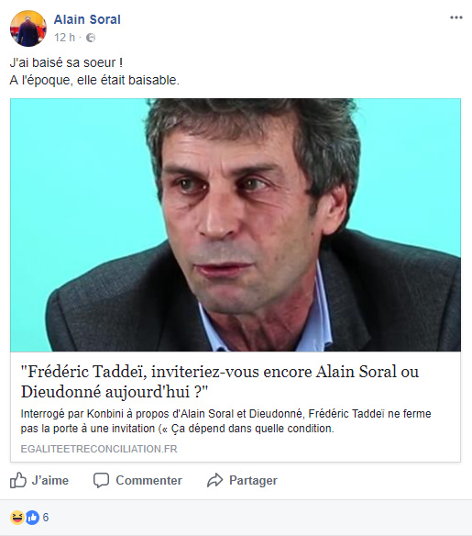Click the Partager button label

(x=253, y=481)
